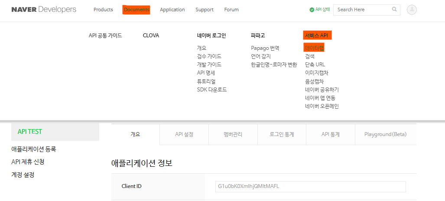Select 개요 under 네이버 로그인
Viewport: 445px width, 201px height.
pos(201,48)
